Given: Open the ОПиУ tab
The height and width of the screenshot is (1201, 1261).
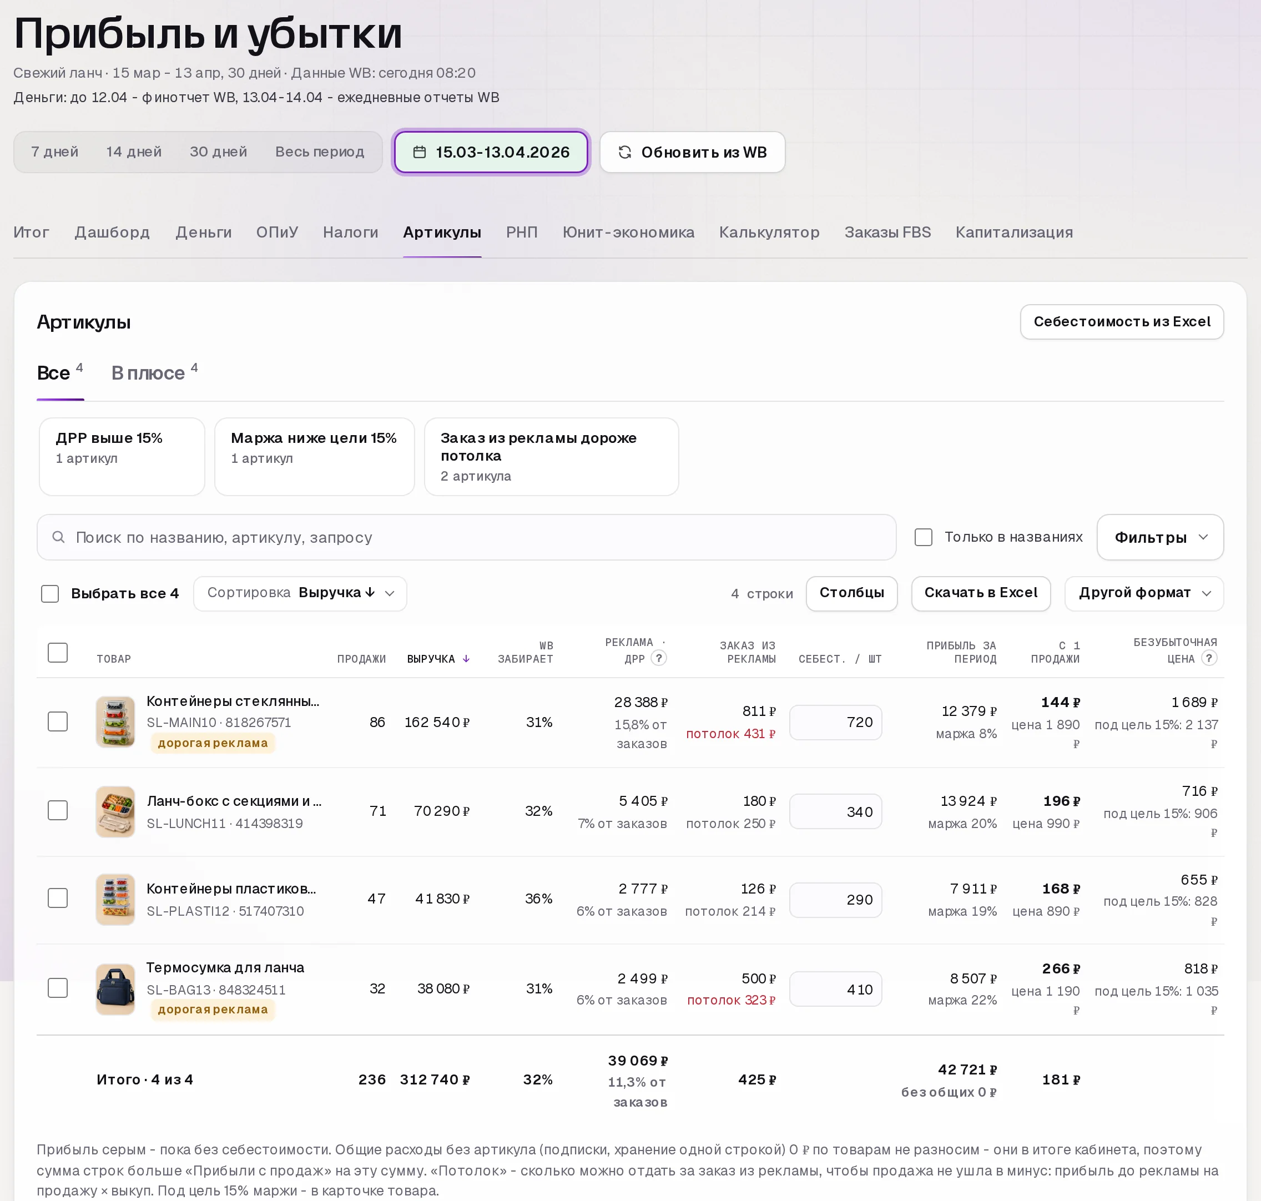Looking at the screenshot, I should (277, 233).
